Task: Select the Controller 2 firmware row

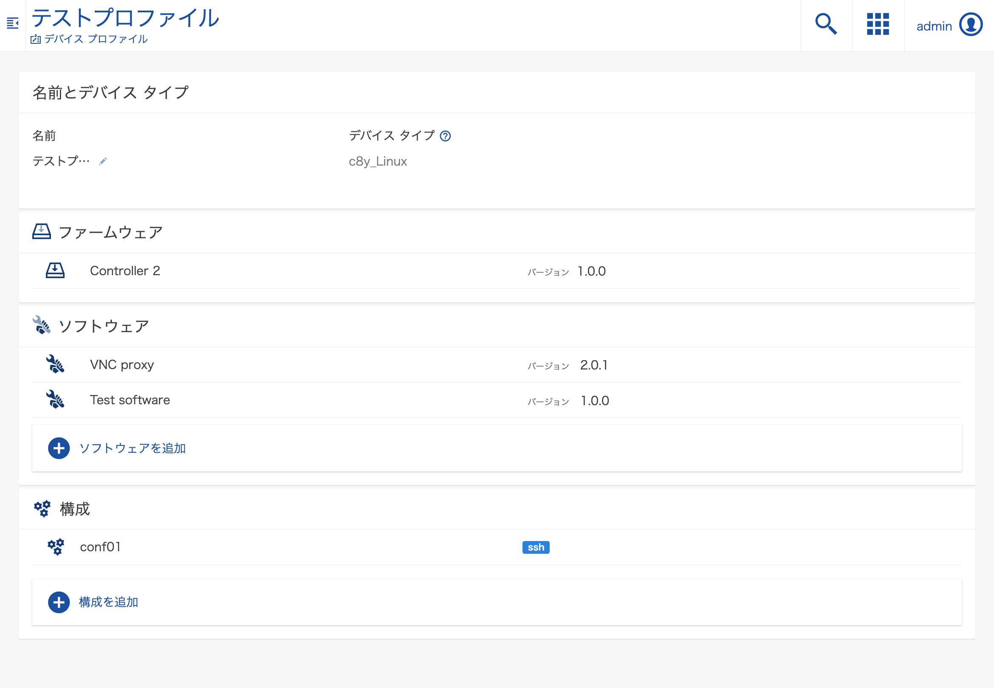Action: [x=497, y=271]
